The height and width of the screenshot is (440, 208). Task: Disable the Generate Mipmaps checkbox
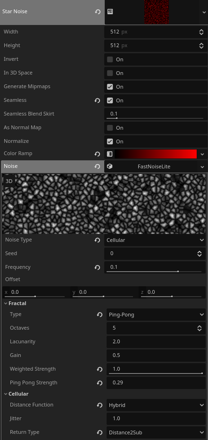click(x=110, y=87)
